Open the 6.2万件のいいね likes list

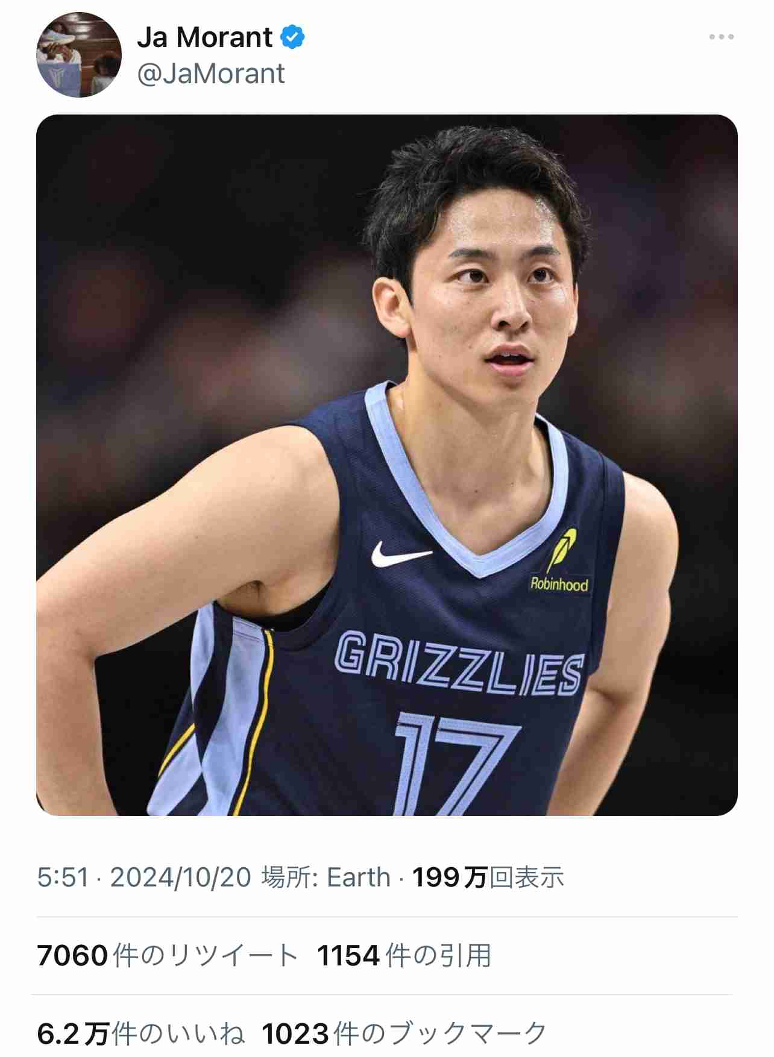141,1034
